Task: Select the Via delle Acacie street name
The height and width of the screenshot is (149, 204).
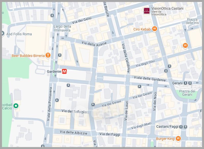Action: point(94,44)
